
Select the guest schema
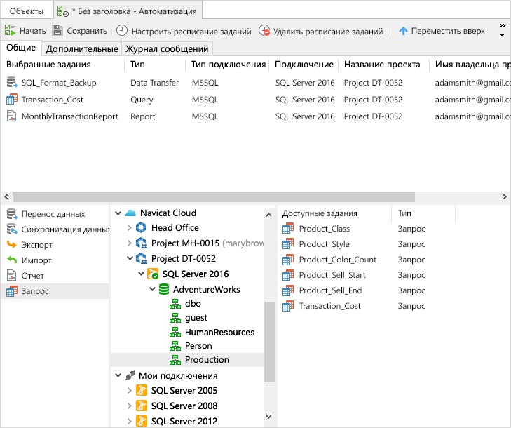(x=196, y=318)
